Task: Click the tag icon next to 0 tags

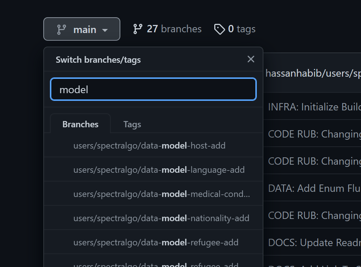Action: [x=220, y=29]
